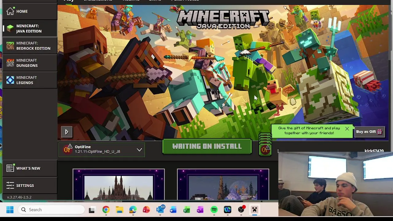Screen dimensions: 393x221
Task: Open Minecraft Legends from the sidebar
Action: click(x=30, y=80)
